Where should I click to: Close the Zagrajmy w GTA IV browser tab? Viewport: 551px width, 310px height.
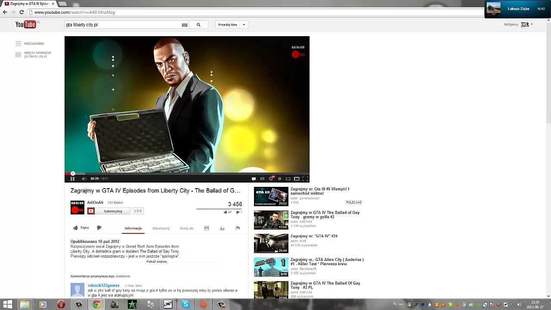point(53,3)
